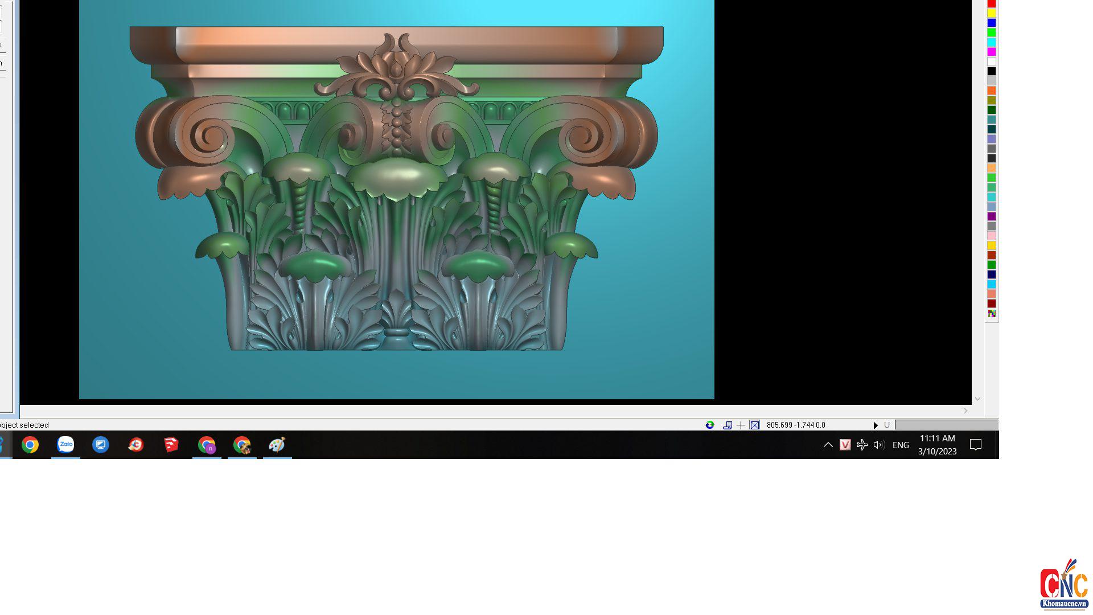Viewport: 1093px width, 615px height.
Task: Click the boxed X icon in status bar
Action: 755,425
